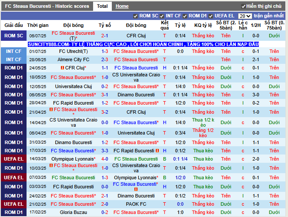Click FC Steaua Bucuresti - Historic scores title
Screen dimensions: 288x217
point(47,6)
